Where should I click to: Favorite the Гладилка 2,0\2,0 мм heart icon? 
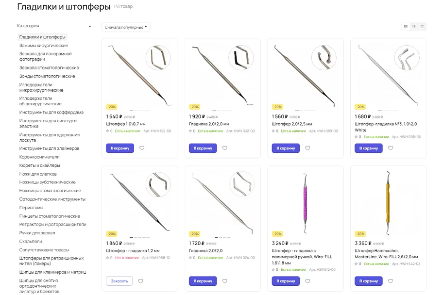[x=224, y=148]
